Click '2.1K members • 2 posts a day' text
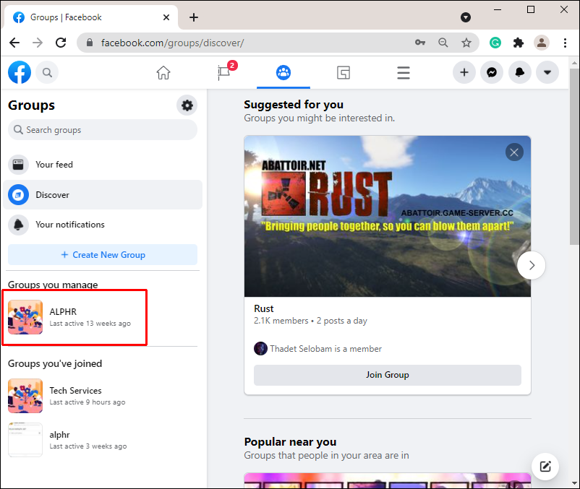The height and width of the screenshot is (489, 580). click(310, 321)
